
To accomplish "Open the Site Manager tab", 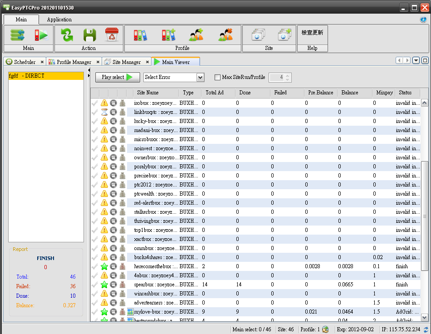I will 126,62.
